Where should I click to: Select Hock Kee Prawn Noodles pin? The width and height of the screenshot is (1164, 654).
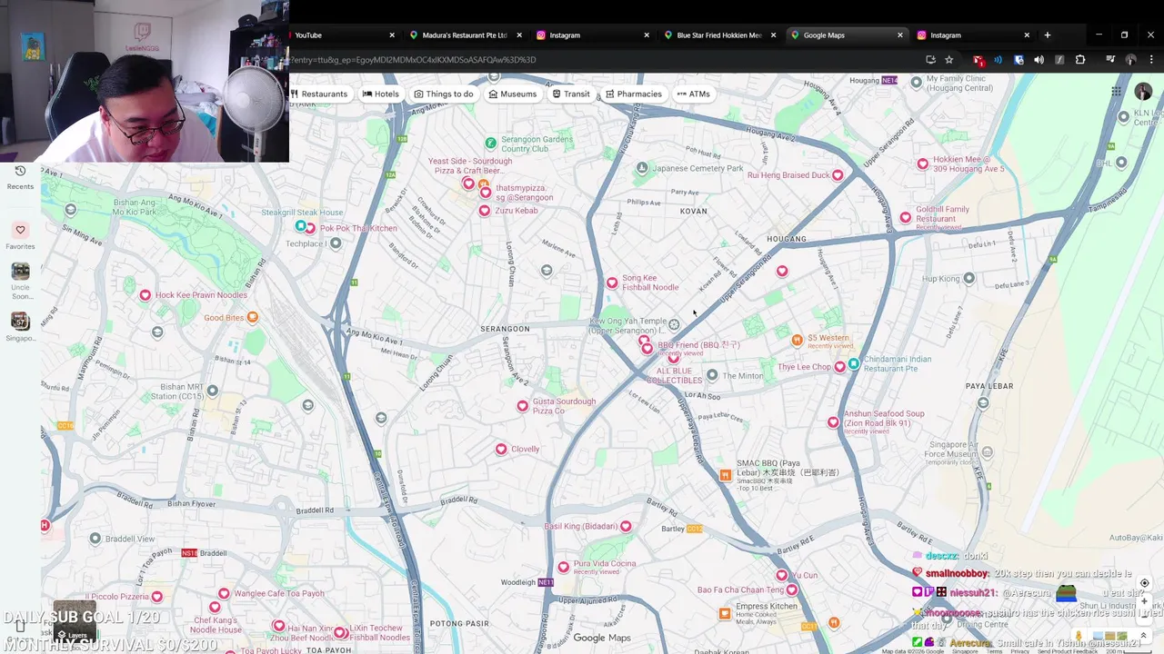coord(145,295)
